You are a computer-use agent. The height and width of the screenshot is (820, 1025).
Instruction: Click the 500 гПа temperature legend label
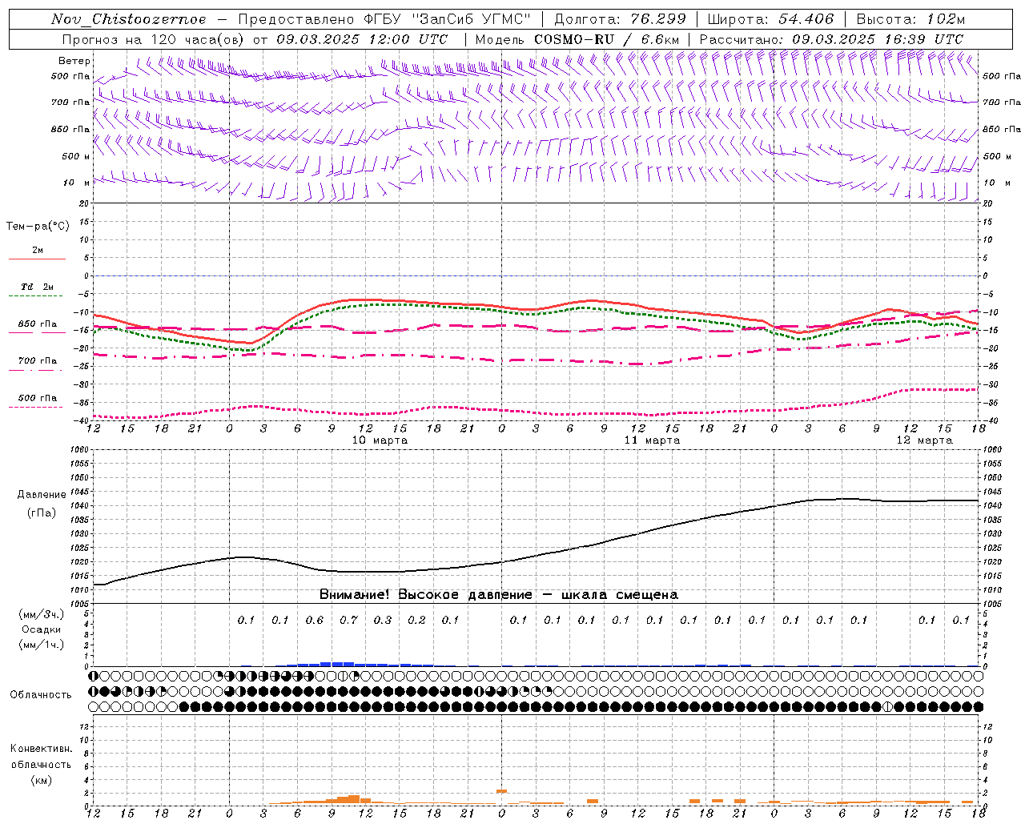click(x=38, y=398)
